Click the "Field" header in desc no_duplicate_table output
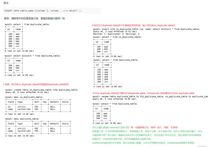Image resolution: width=208 pixels, height=148 pixels. tap(11, 102)
